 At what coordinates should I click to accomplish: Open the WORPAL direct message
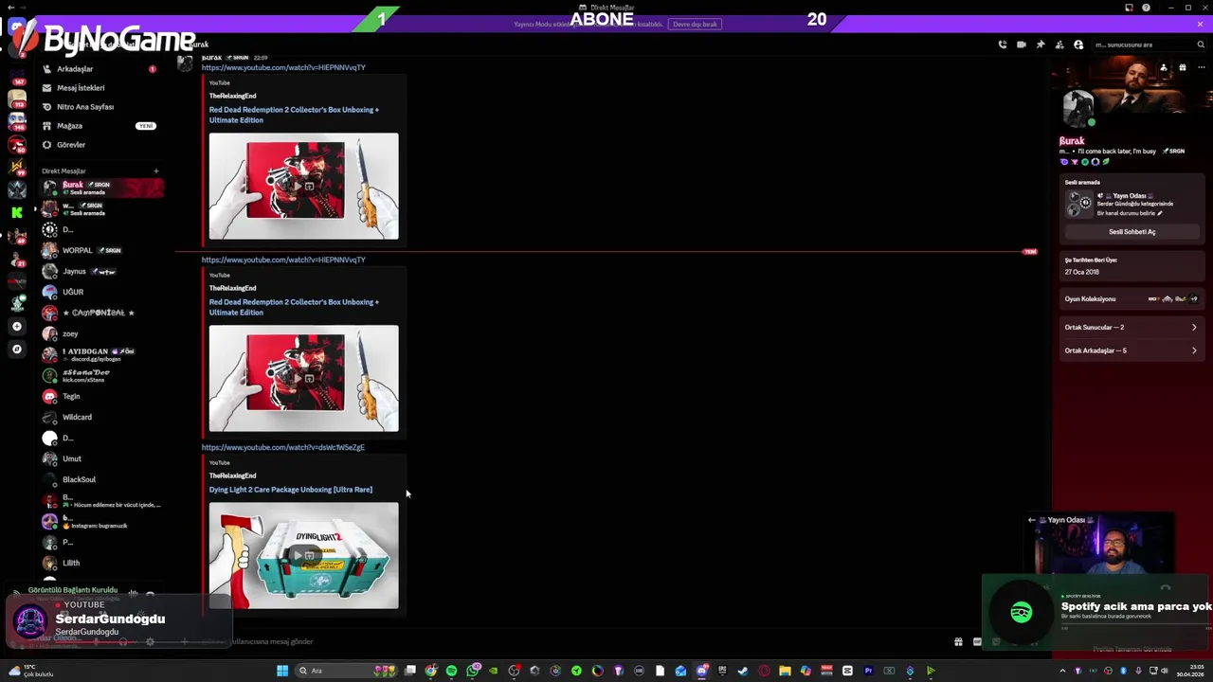point(100,250)
